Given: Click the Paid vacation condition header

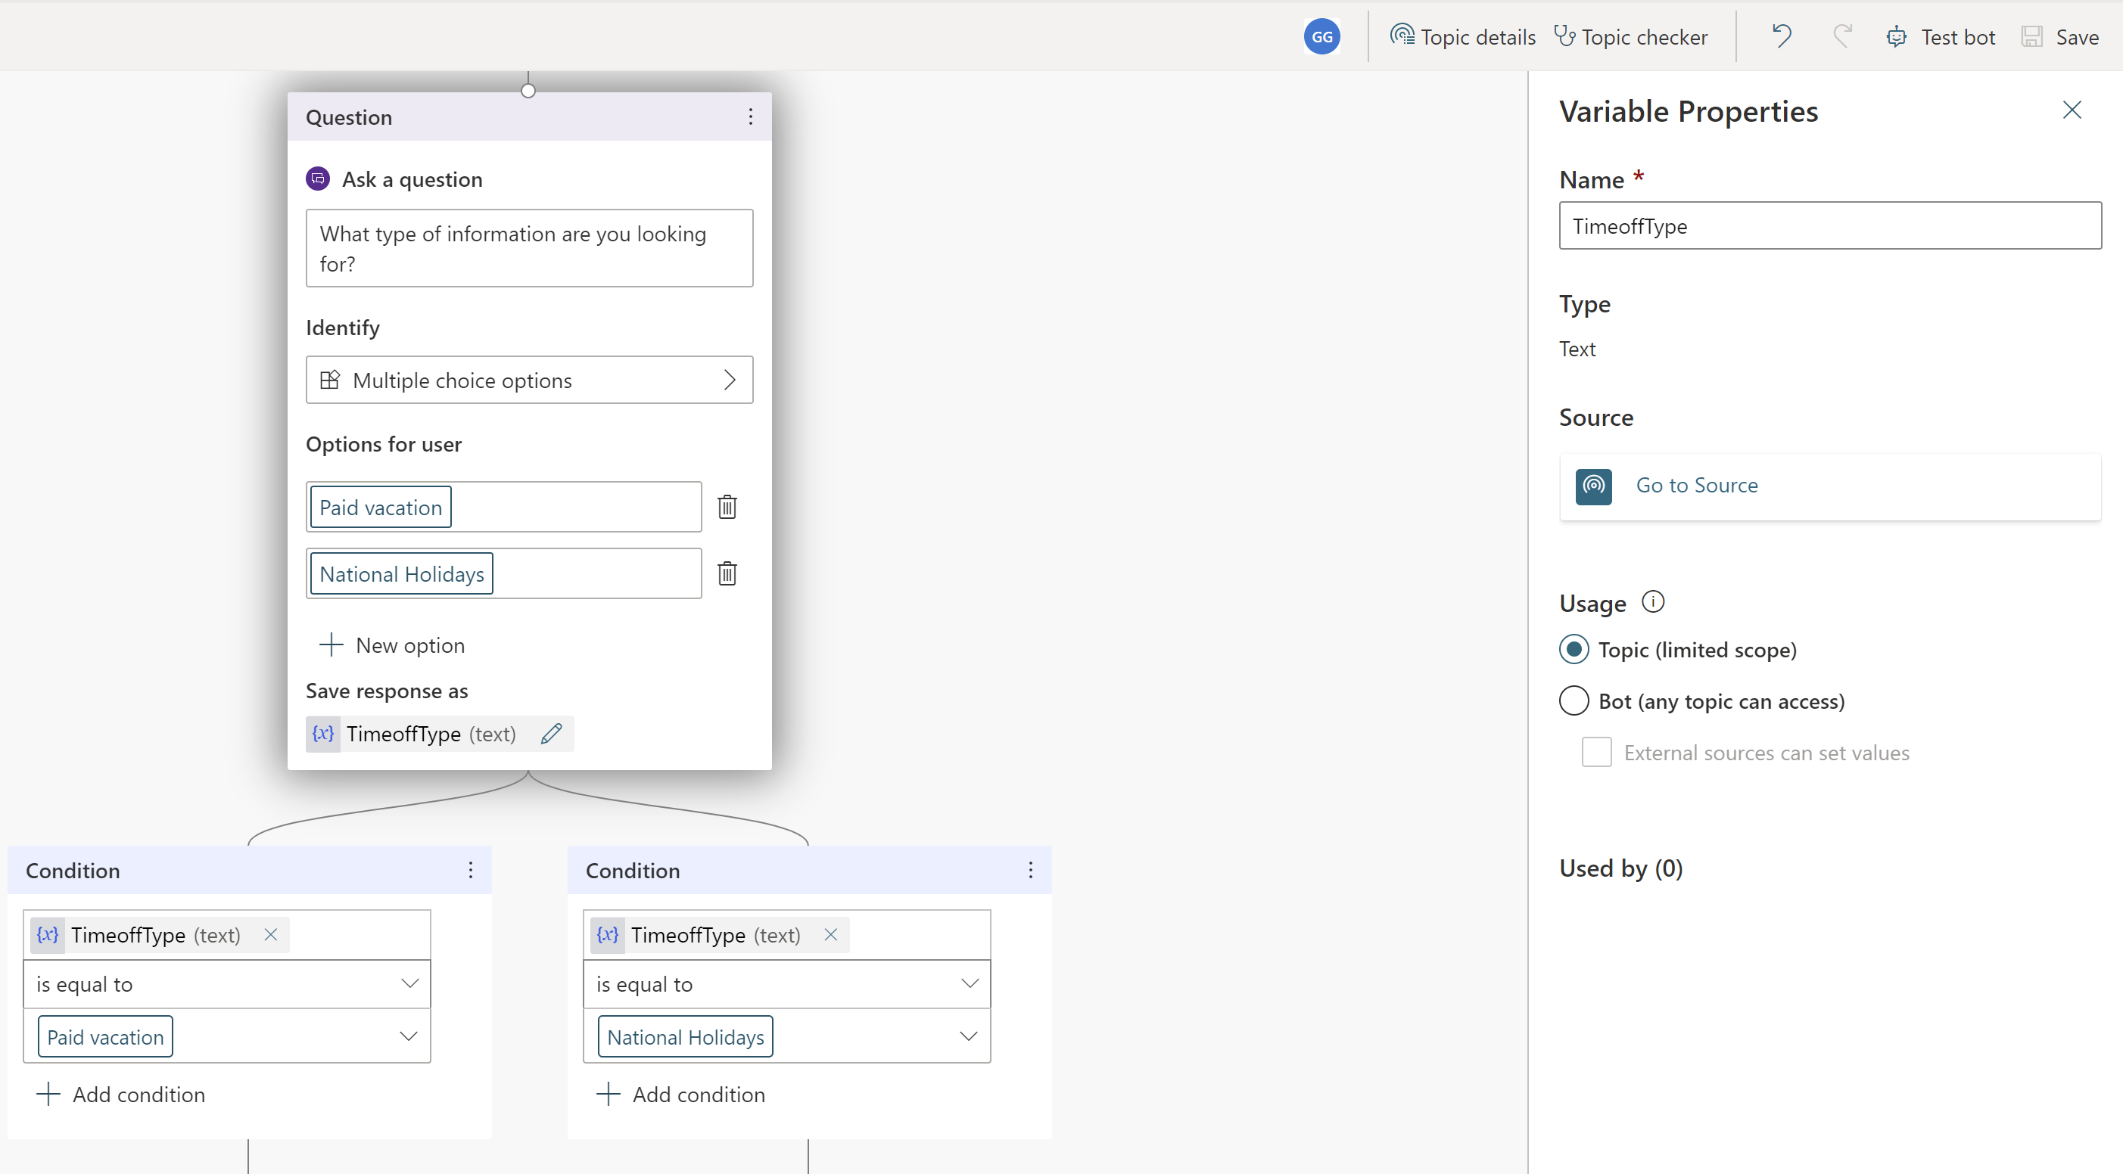Looking at the screenshot, I should tap(250, 870).
